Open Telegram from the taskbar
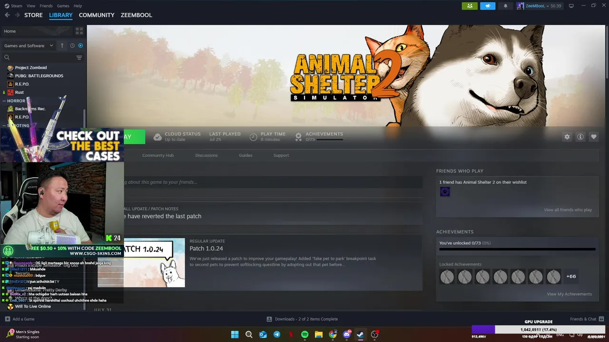Screen dimensions: 609x342 pos(276,334)
